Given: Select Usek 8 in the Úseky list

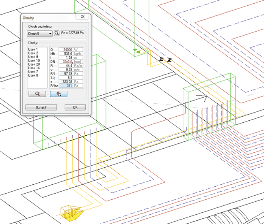Looking at the screenshot, I should point(33,75).
